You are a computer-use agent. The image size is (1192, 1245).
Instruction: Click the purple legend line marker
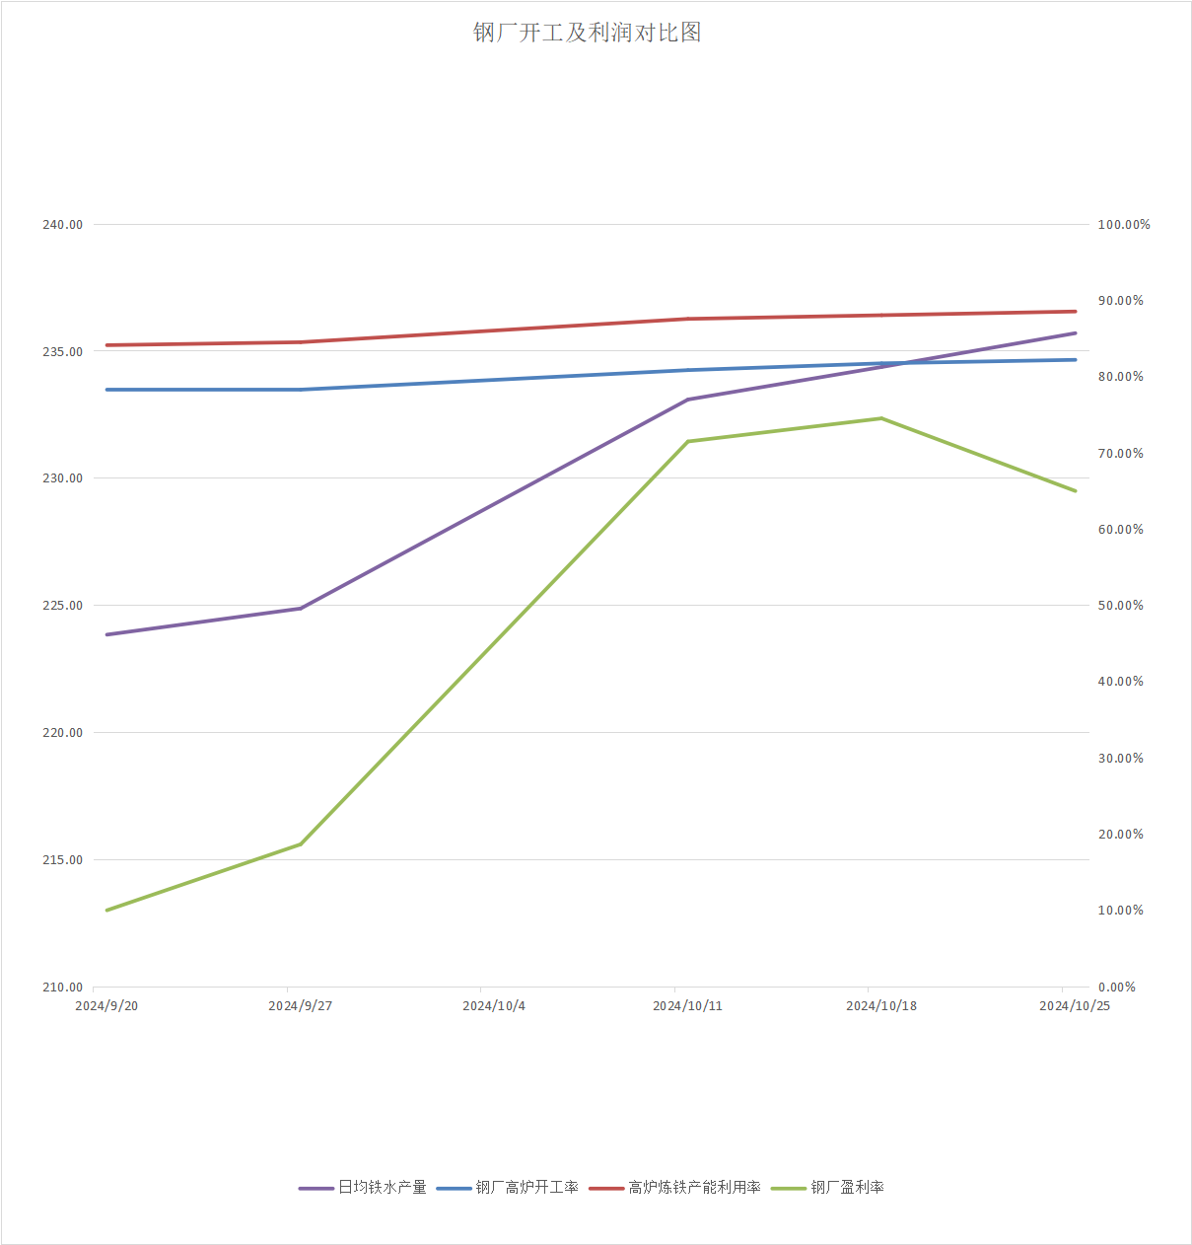(316, 1189)
